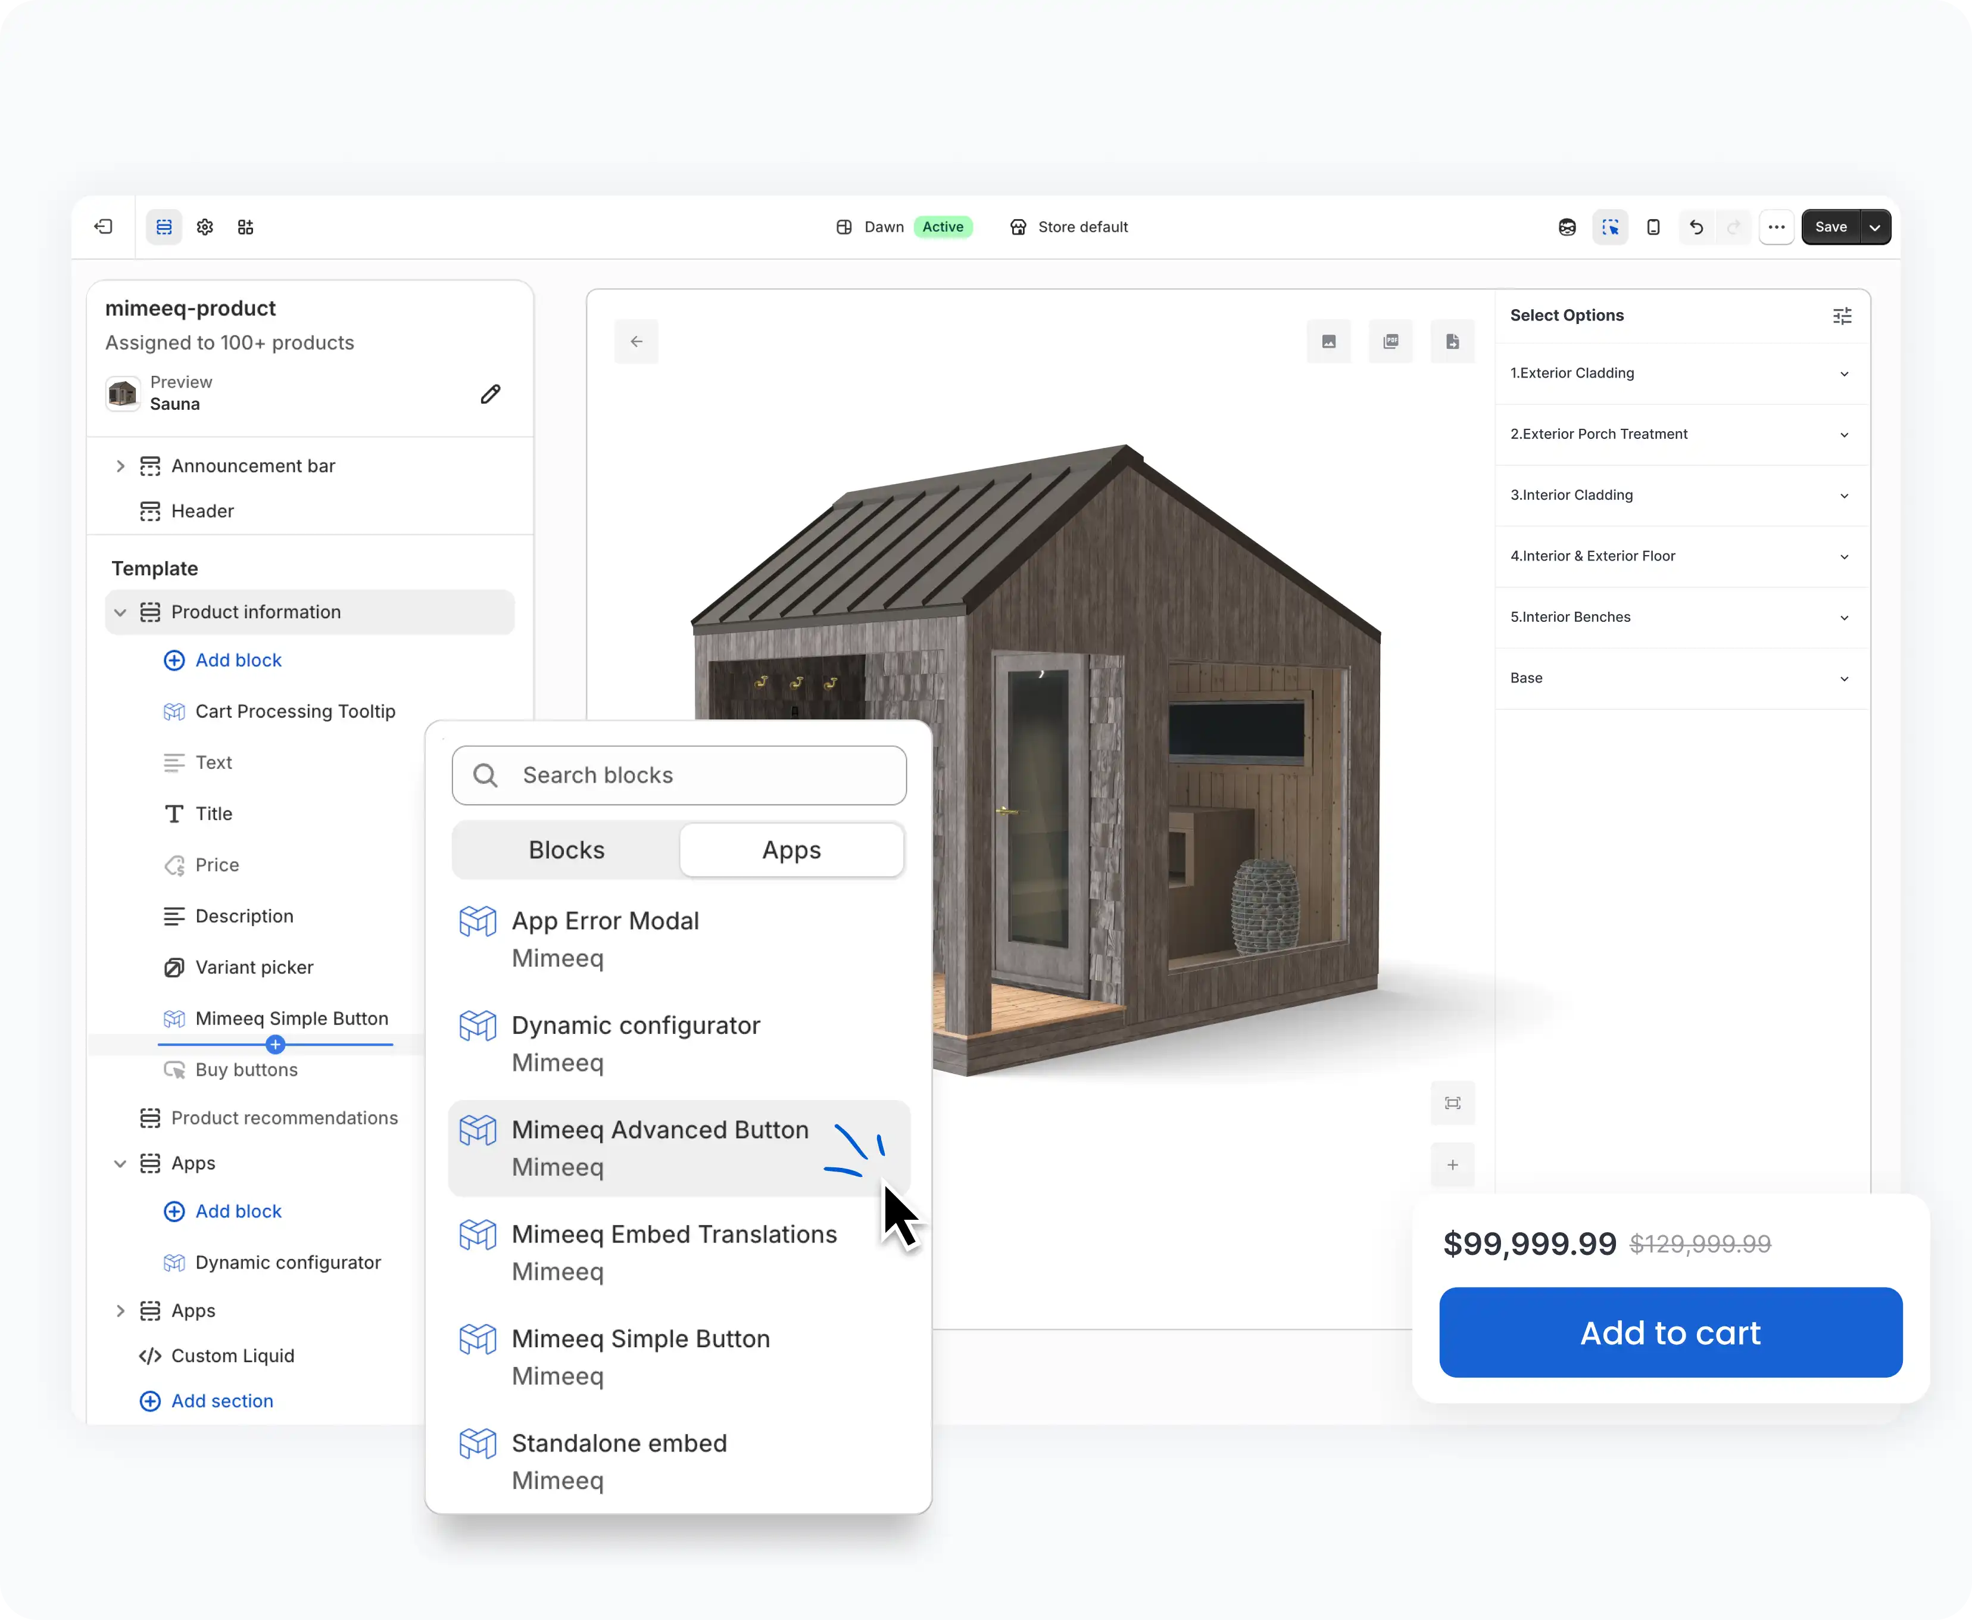Click the export image icon
The width and height of the screenshot is (1972, 1620).
1328,341
